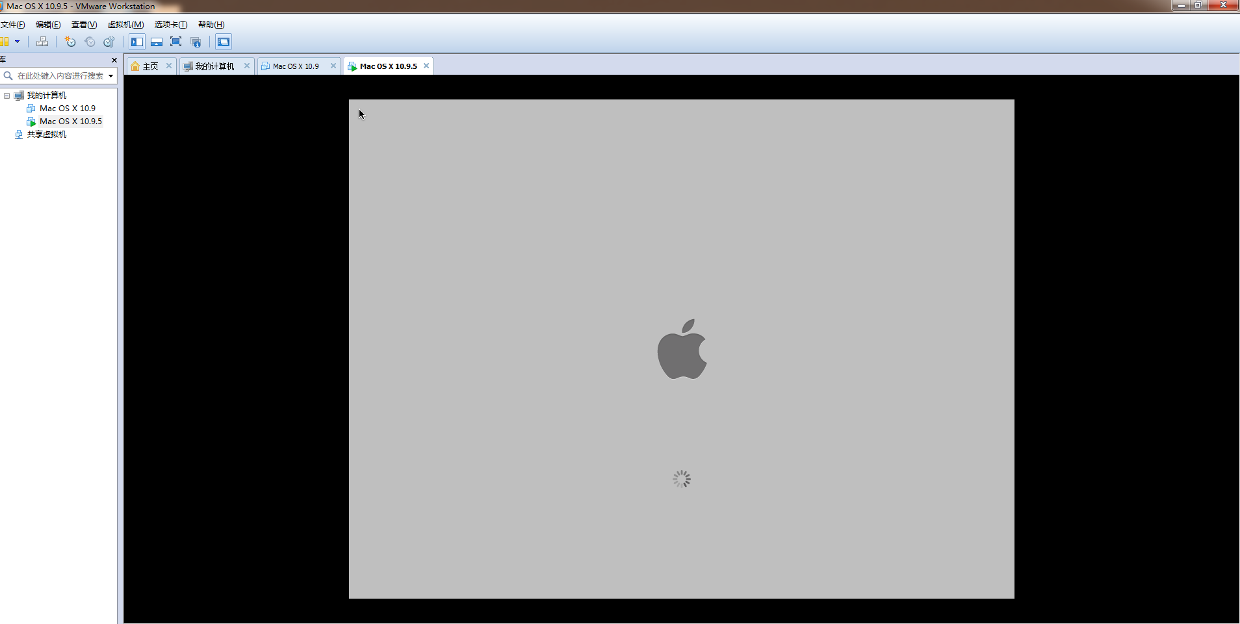Screen dimensions: 1240x624
Task: Click the running VM icon on the active tab
Action: click(x=352, y=66)
